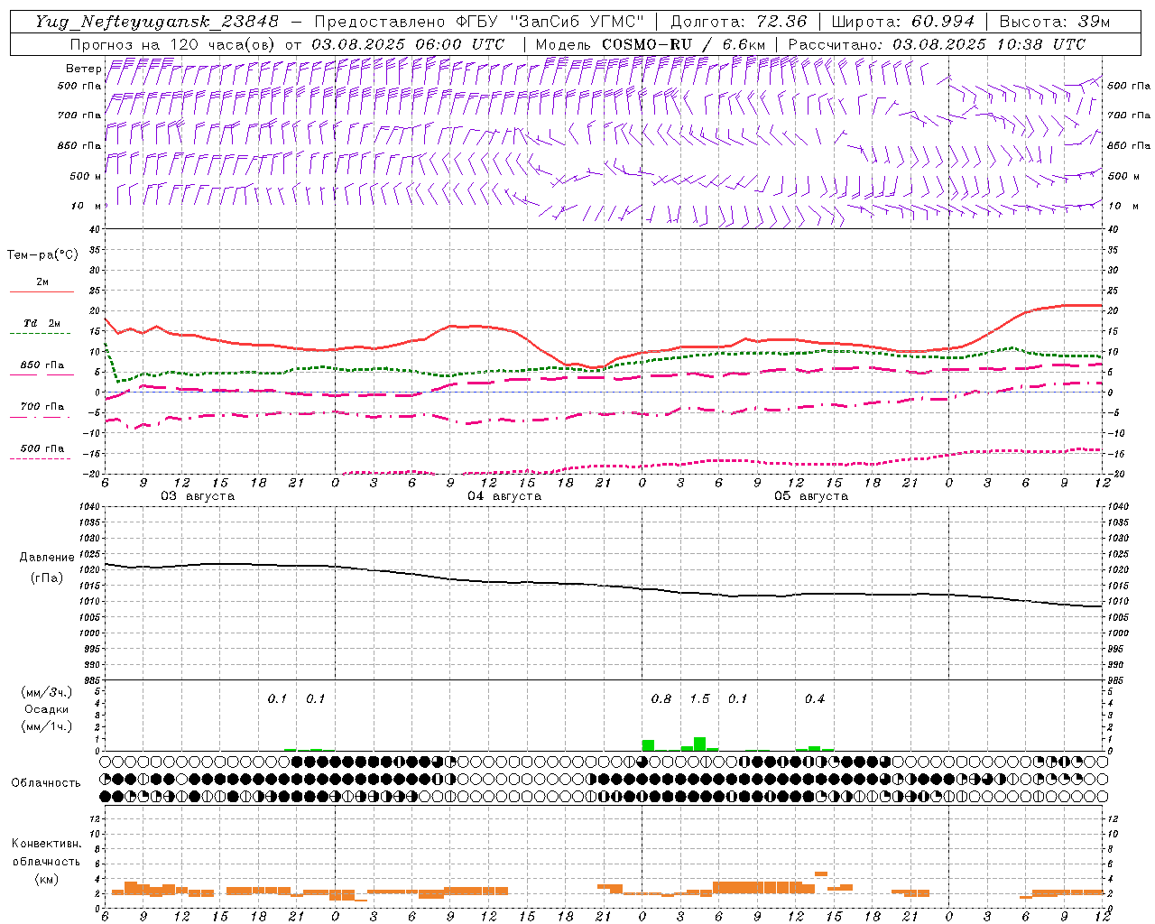Click the station title Yug_Nefteyugansk_23848
This screenshot has width=1155, height=924.
pos(157,21)
